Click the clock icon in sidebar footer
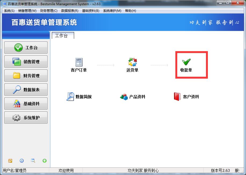The image size is (246, 175). pyautogui.click(x=22, y=161)
